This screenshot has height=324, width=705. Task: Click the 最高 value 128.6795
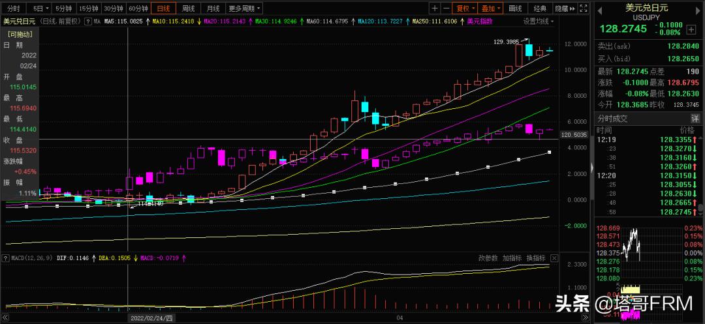point(683,83)
